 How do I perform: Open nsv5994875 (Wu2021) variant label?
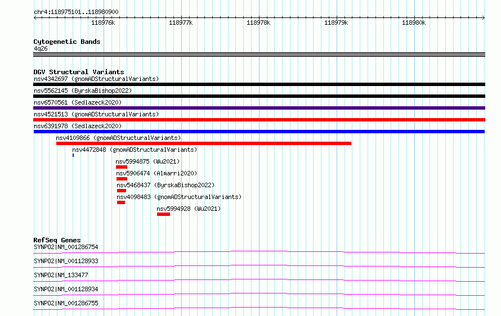pyautogui.click(x=147, y=161)
